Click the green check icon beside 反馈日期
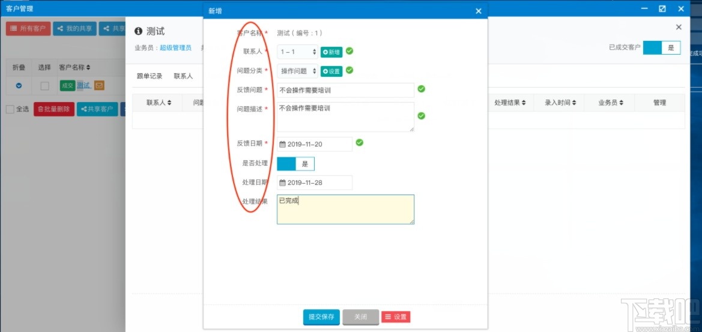 pyautogui.click(x=360, y=143)
